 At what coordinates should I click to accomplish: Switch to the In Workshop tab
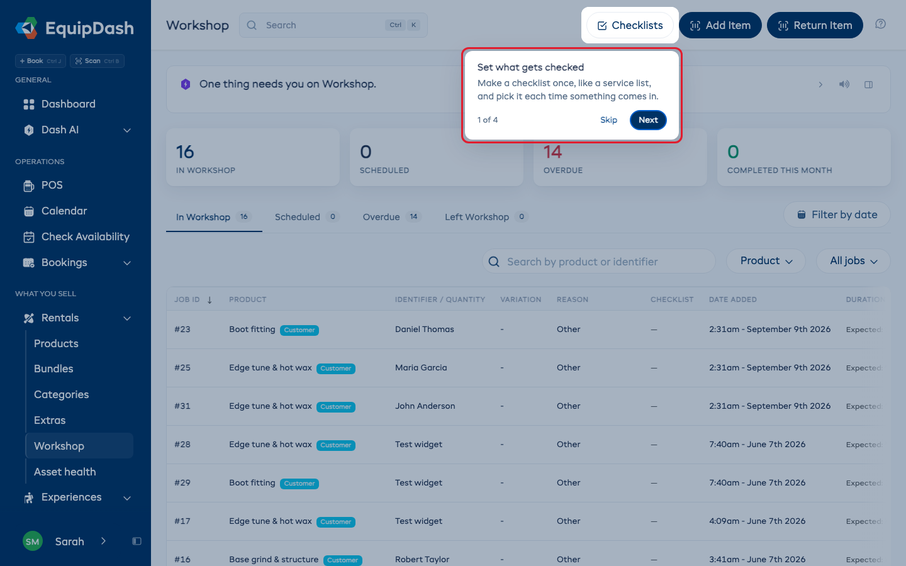[214, 217]
